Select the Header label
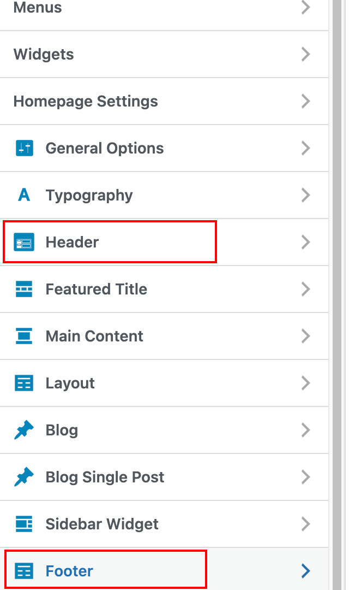The height and width of the screenshot is (590, 349). point(72,242)
